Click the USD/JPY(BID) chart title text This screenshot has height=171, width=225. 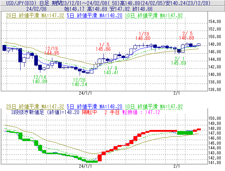pos(20,3)
